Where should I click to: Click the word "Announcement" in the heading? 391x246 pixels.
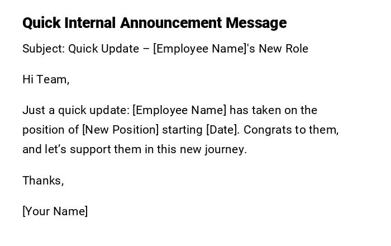(x=171, y=23)
